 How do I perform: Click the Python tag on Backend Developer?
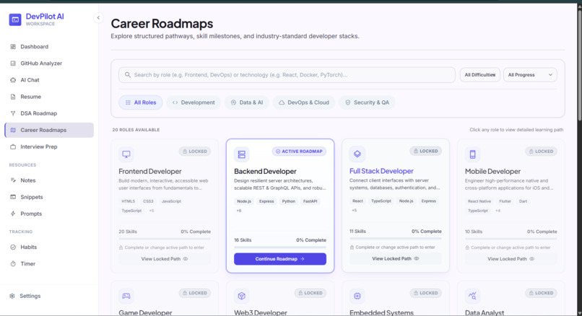point(288,201)
